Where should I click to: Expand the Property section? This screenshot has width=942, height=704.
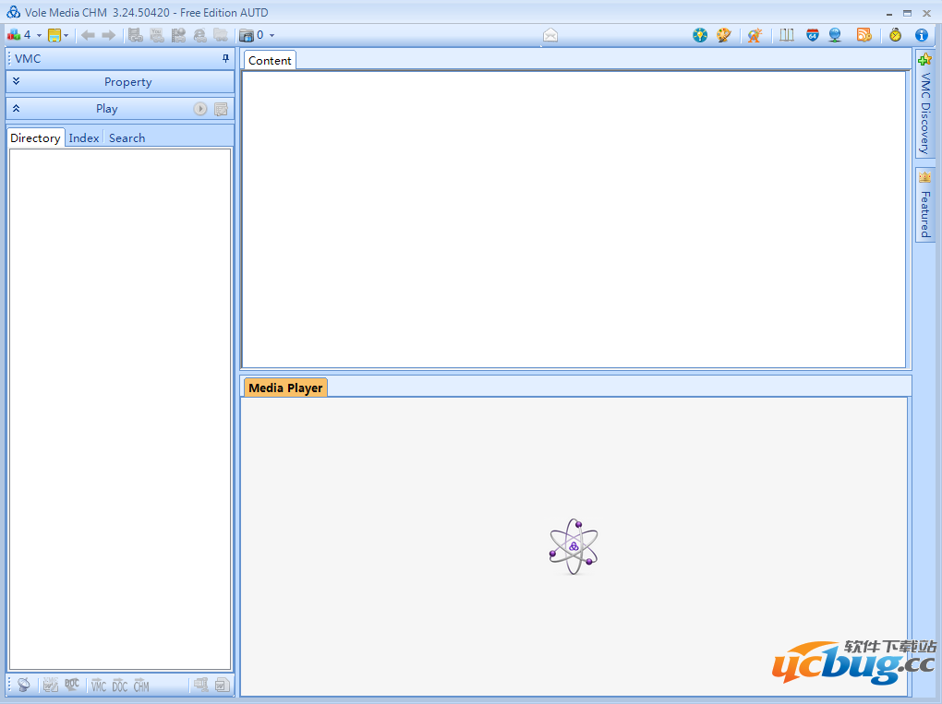tap(17, 82)
